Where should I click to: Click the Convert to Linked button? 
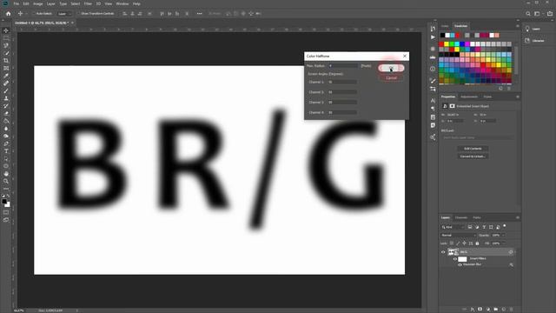click(473, 156)
